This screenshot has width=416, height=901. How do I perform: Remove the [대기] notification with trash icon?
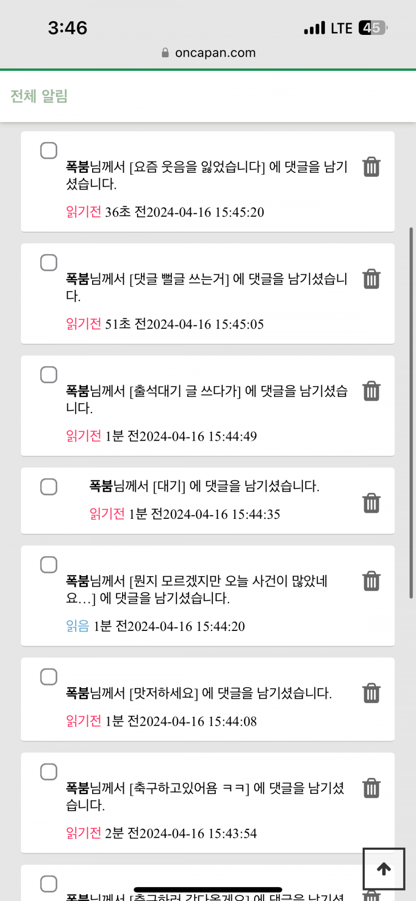[x=371, y=503]
